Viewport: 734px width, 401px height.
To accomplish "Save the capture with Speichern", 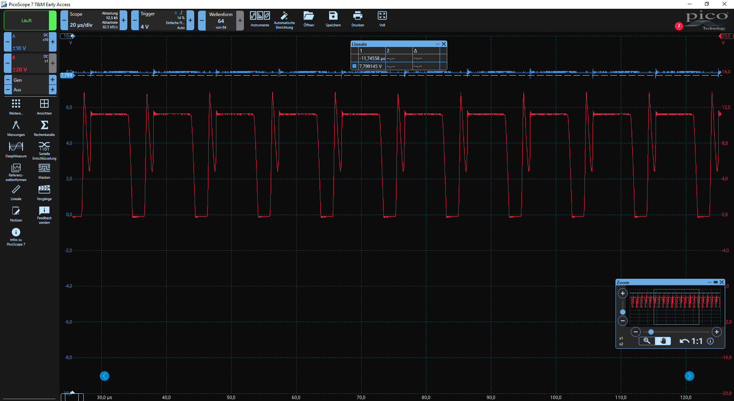I will [x=333, y=19].
